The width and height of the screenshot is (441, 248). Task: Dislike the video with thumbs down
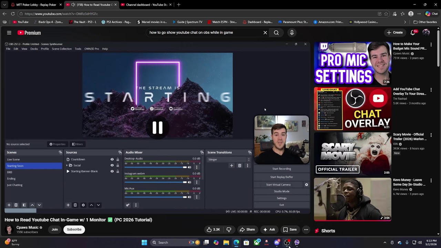[229, 229]
